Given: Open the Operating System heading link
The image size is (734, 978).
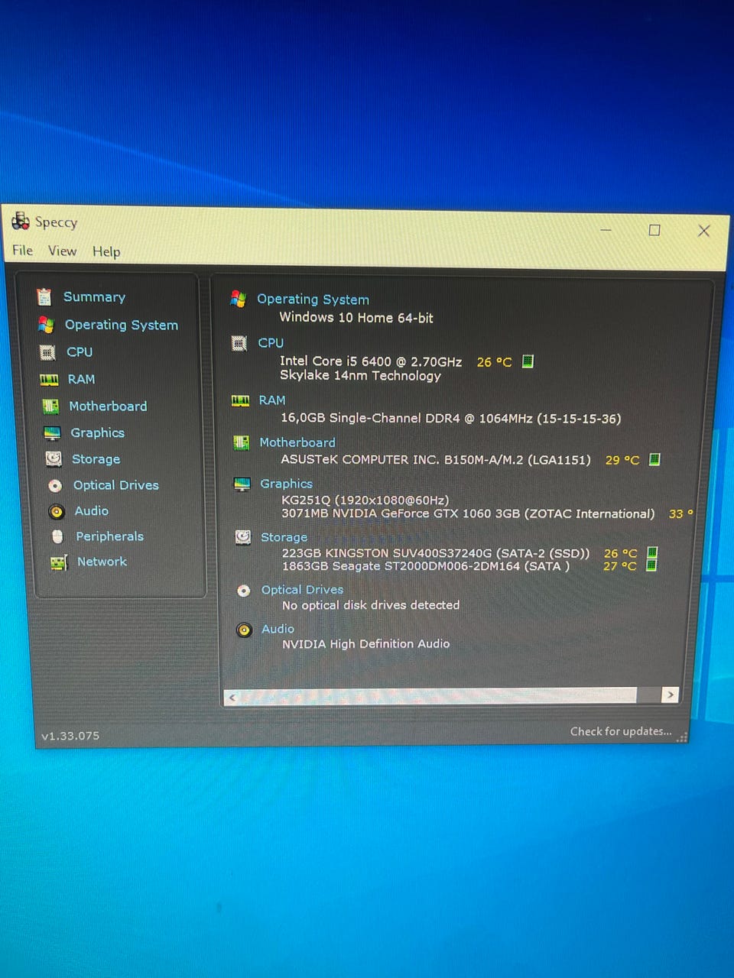Looking at the screenshot, I should tap(313, 300).
